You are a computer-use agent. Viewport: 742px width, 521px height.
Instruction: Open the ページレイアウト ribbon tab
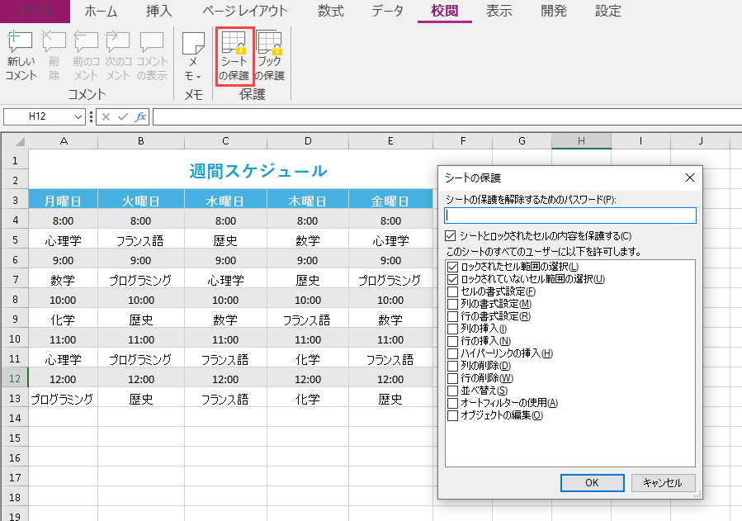coord(245,11)
